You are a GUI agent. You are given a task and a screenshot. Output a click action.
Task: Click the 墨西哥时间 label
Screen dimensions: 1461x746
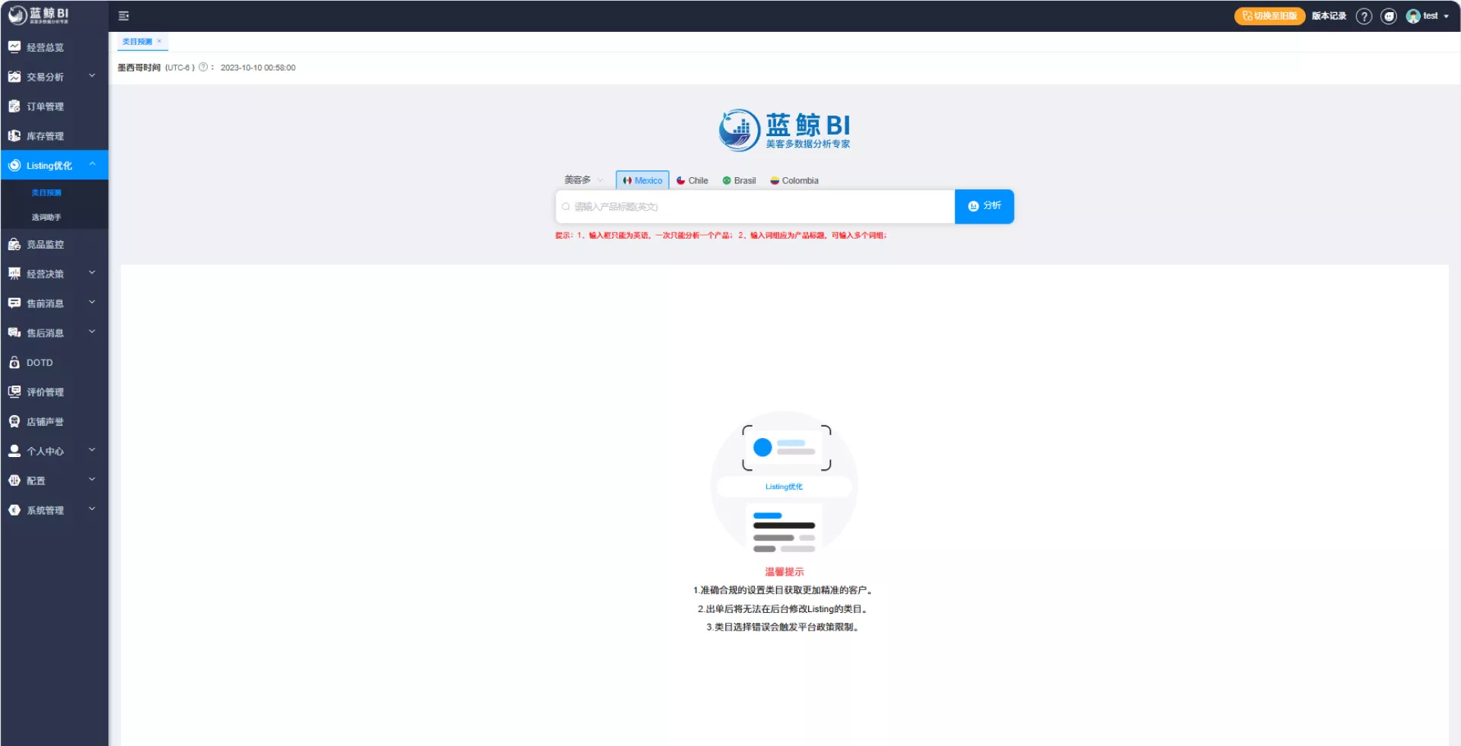click(139, 68)
